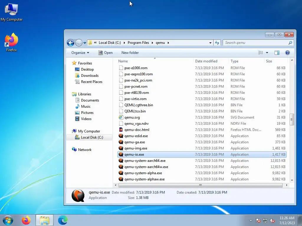Open the Documents library
Screen dimensions: 302x226
pos(90,100)
